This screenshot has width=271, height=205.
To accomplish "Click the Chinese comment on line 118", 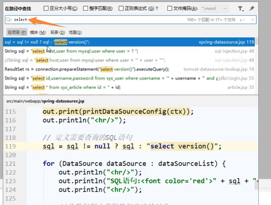I will pyautogui.click(x=88, y=138).
